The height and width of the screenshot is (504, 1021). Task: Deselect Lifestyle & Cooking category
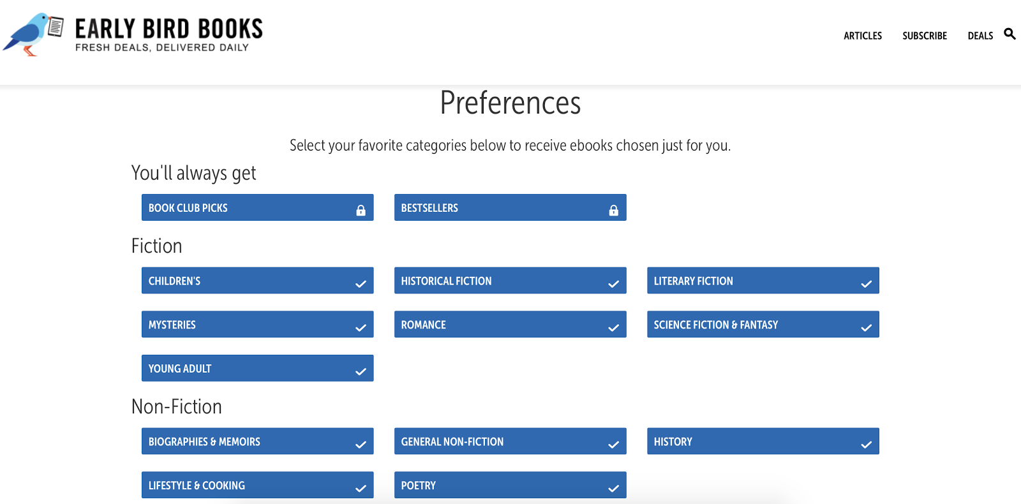tap(257, 485)
